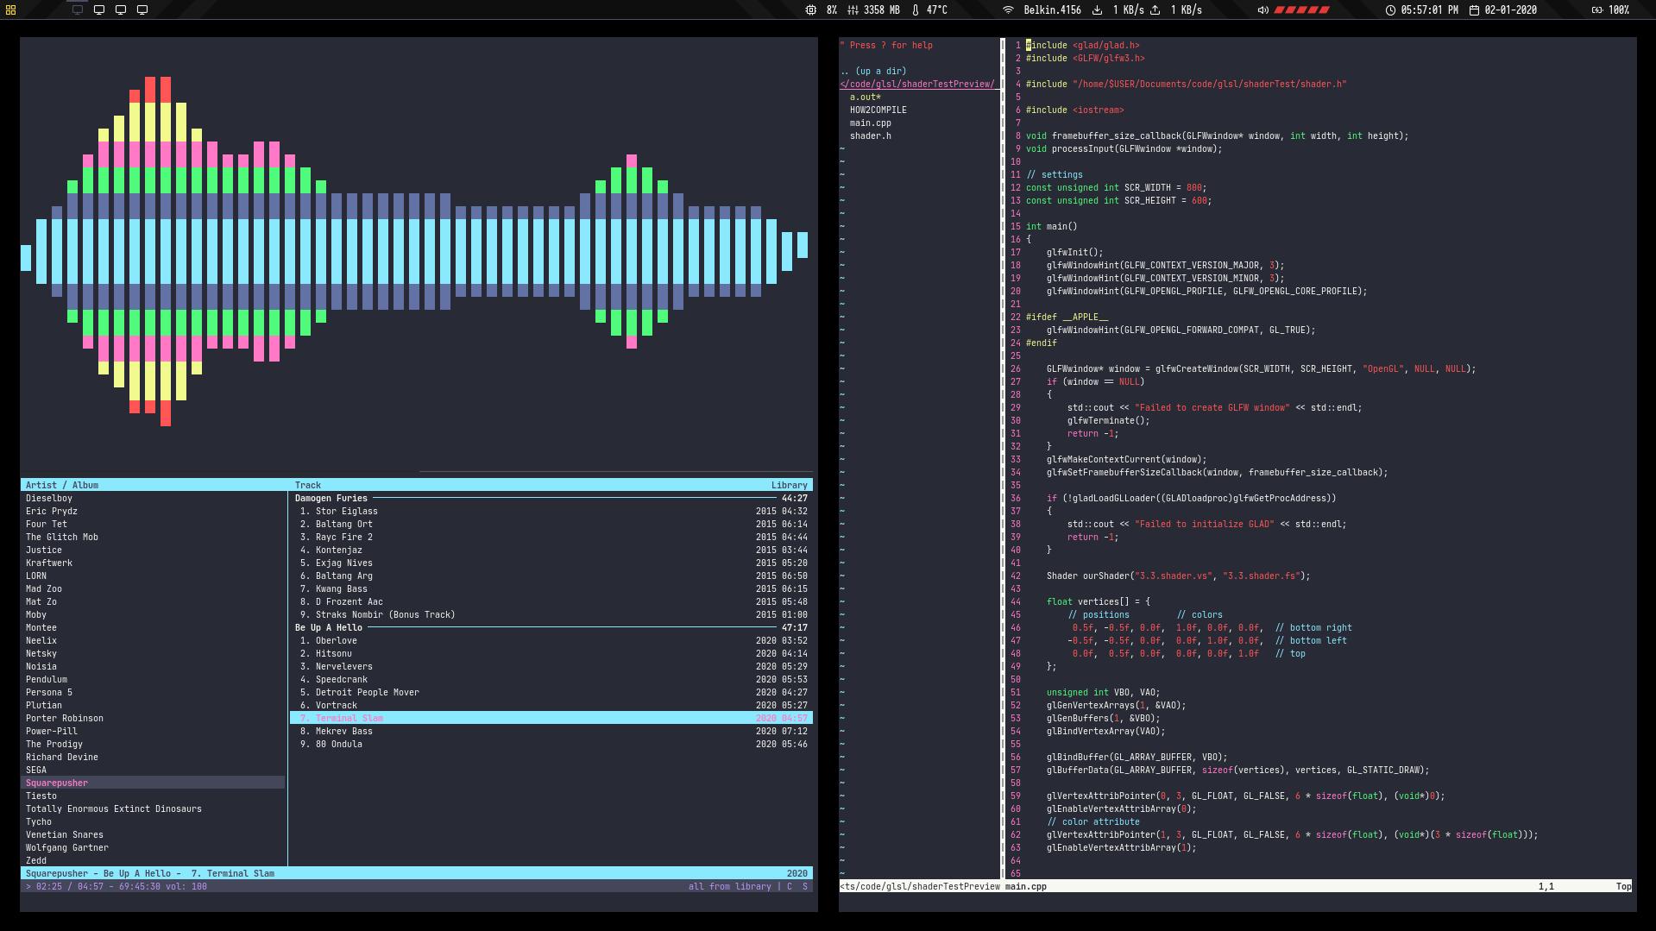
Task: Select track 8. Mekrev Bass
Action: 551,731
